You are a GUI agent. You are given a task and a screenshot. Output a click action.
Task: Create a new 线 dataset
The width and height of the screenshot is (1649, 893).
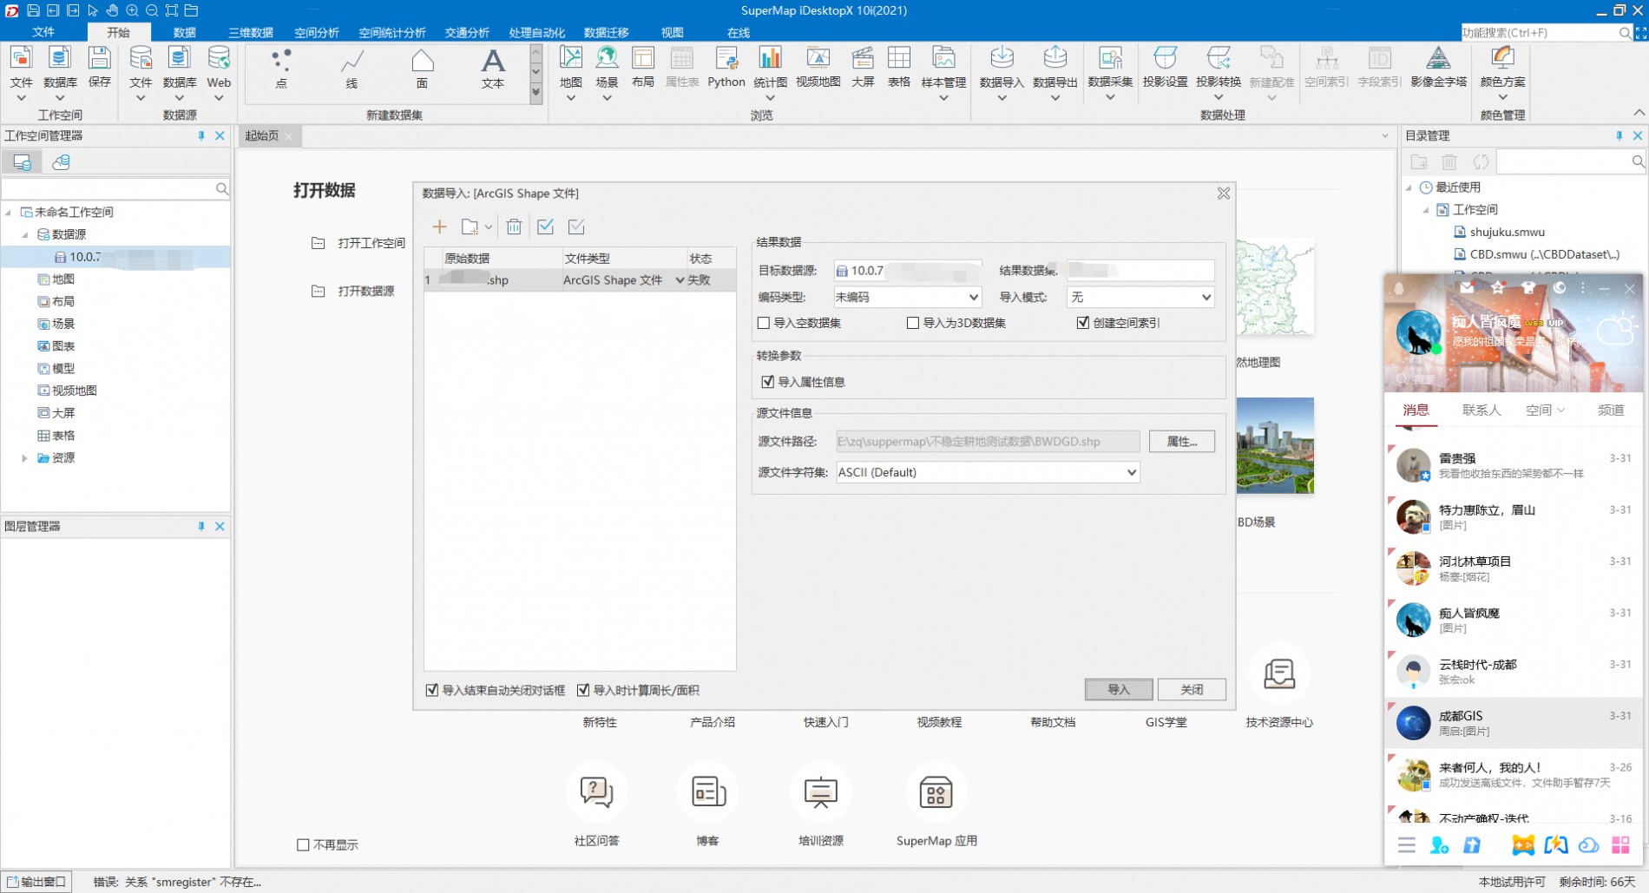(x=351, y=69)
